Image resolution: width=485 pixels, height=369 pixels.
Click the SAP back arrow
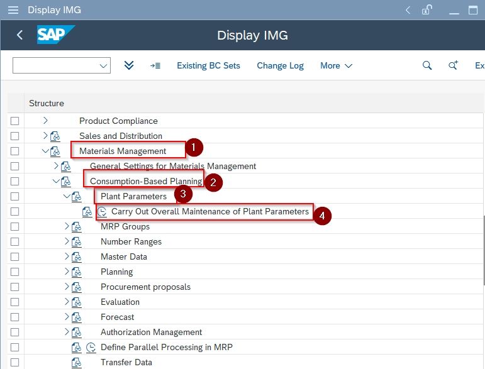pos(20,35)
